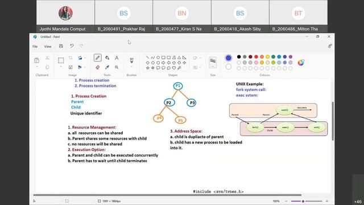Pick the yellow colour swatch
This screenshot has height=205, width=364.
268,57
